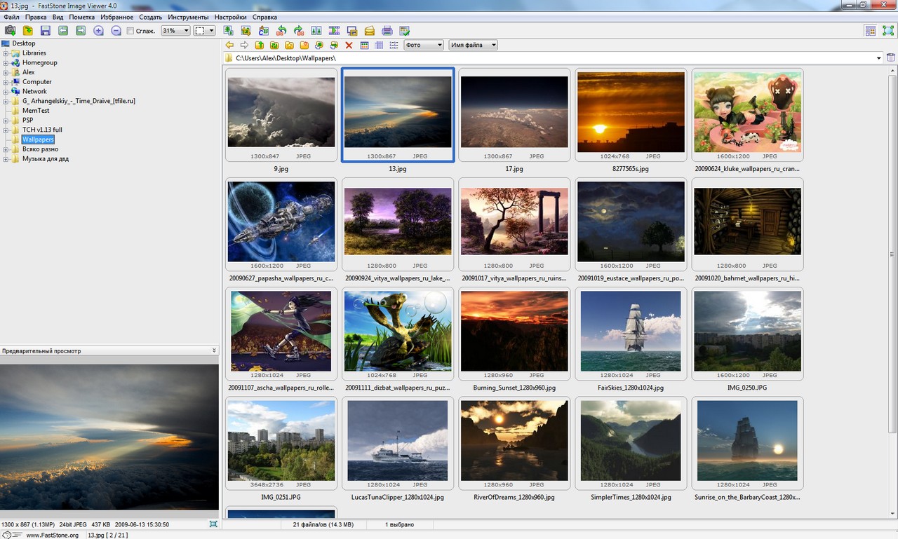Go to next image with green right arrow
This screenshot has height=539, width=898.
[x=81, y=30]
